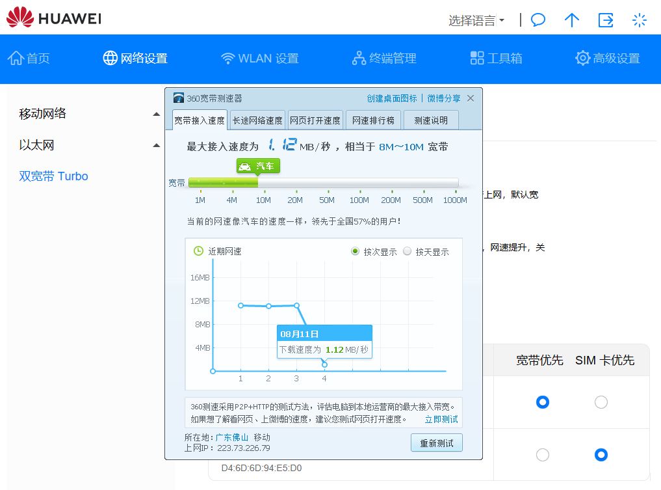Click the globe icon beside 网络设置
This screenshot has height=490, width=661.
tap(110, 59)
